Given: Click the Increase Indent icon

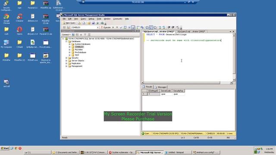Looking at the screenshot, I should pos(173,28).
